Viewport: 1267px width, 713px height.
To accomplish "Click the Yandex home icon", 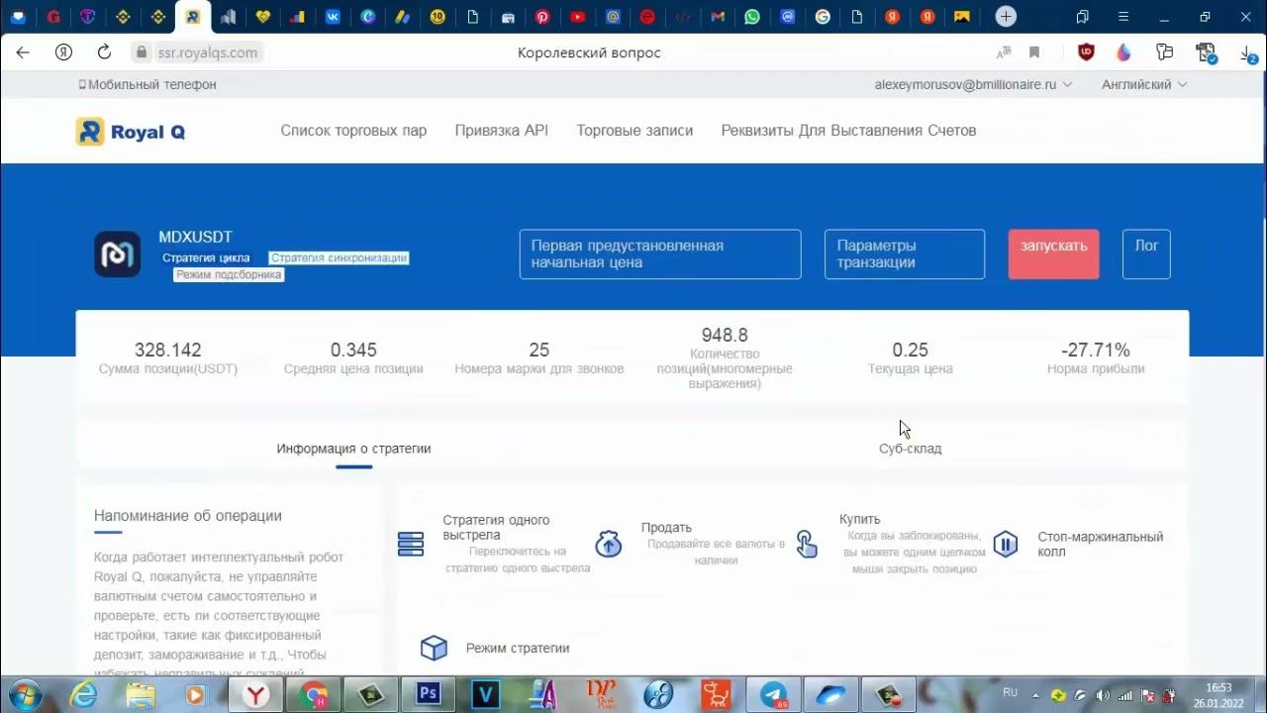I will [x=63, y=52].
